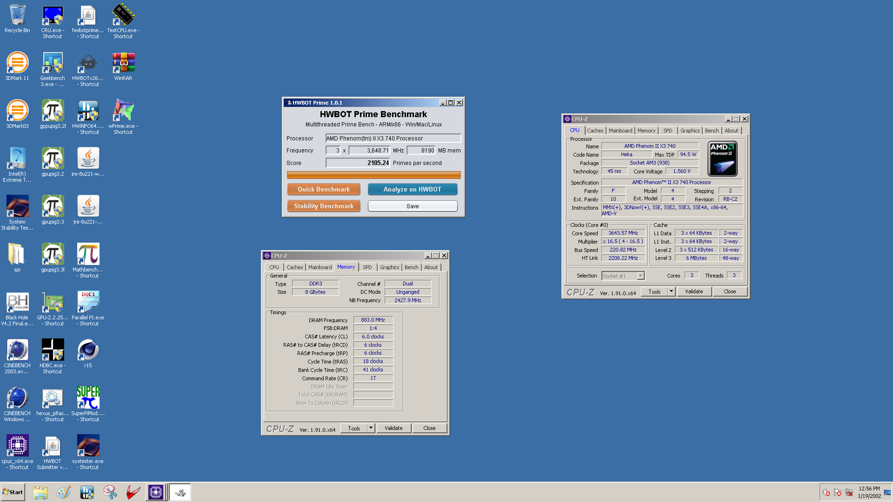Click the Score field showing 2105.24
The height and width of the screenshot is (502, 893).
click(x=358, y=163)
